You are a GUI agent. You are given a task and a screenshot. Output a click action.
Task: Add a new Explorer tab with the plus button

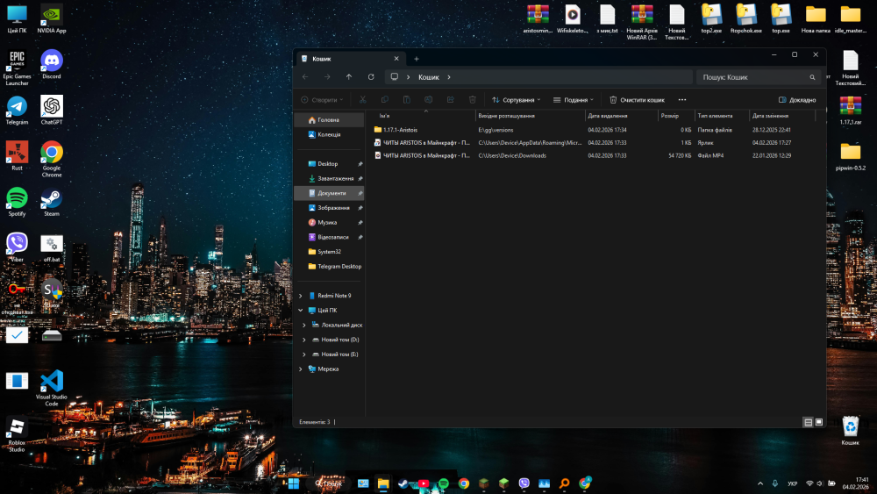point(416,59)
